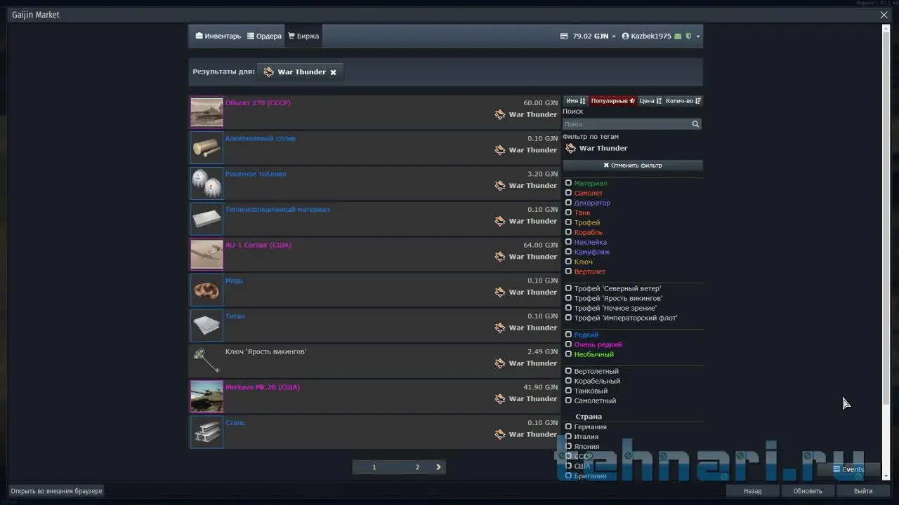
Task: Click the user avatar icon beside Kazbek1975
Action: point(625,36)
